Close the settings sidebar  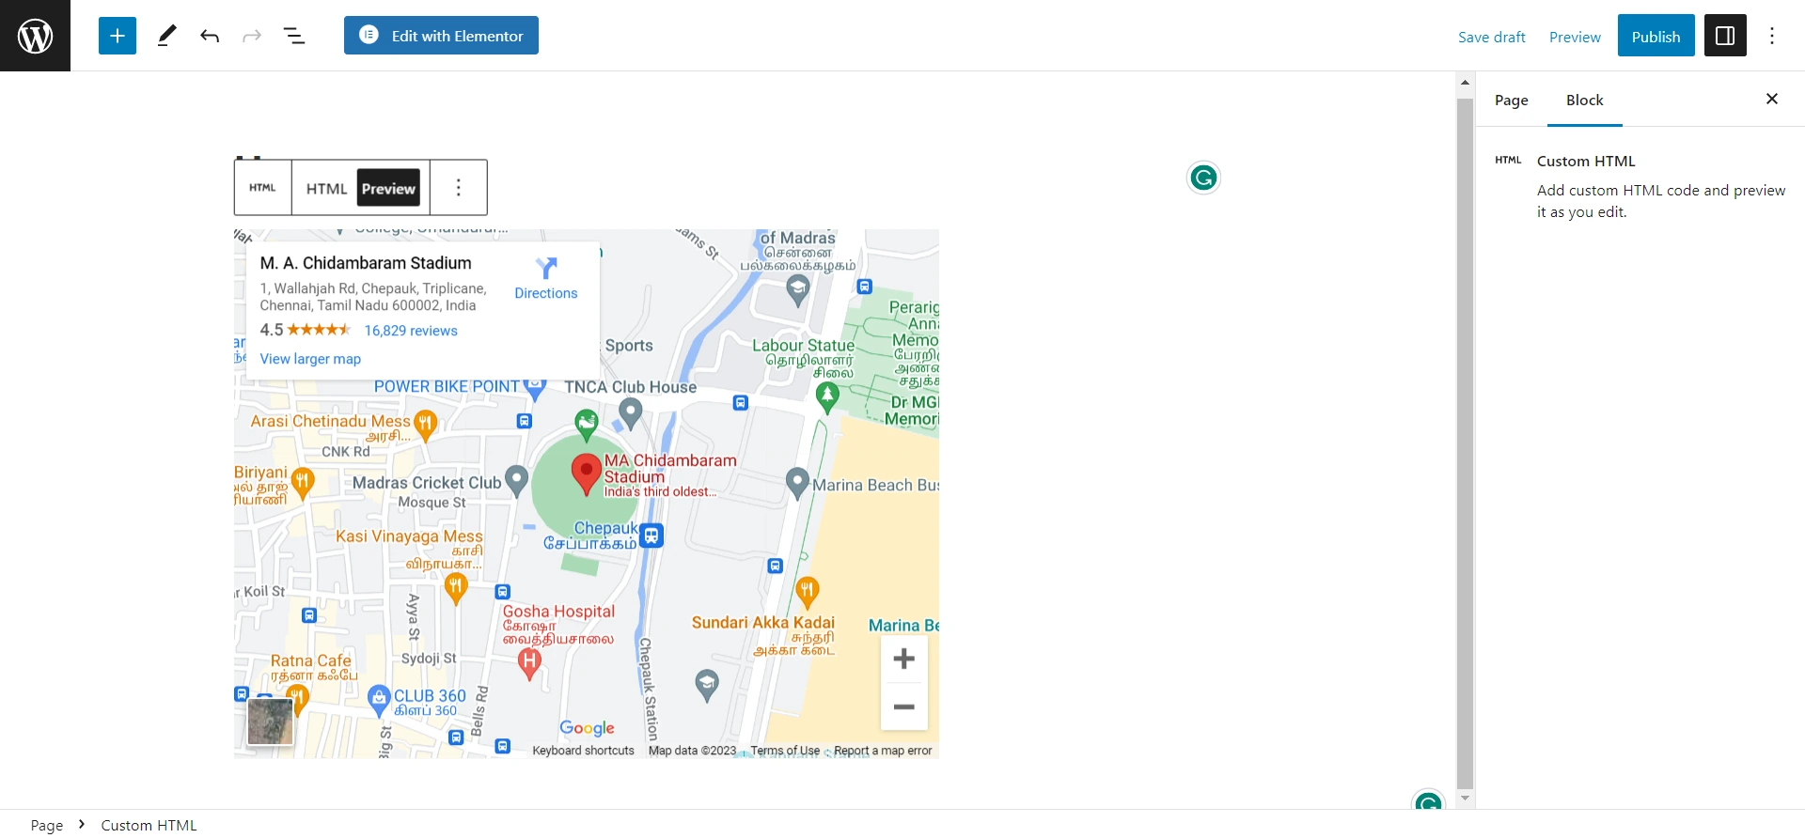(1772, 99)
